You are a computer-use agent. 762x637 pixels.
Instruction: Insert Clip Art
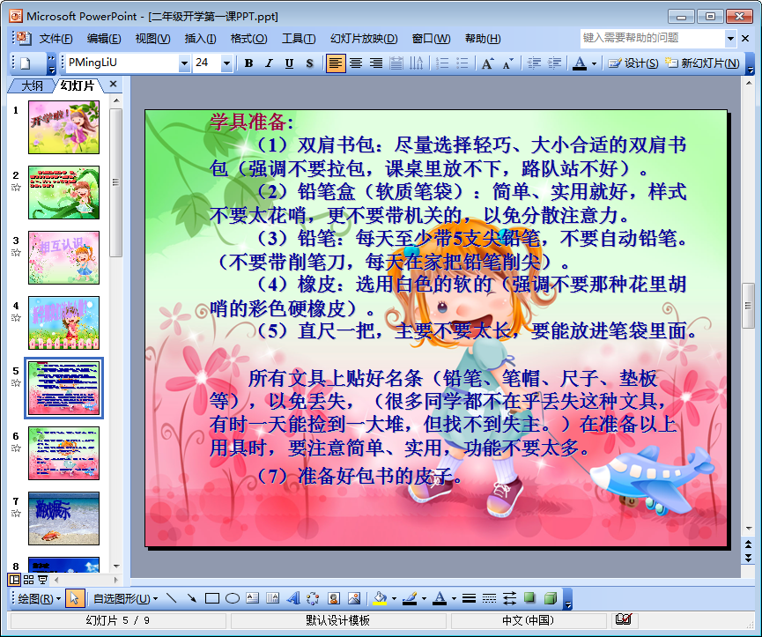click(333, 598)
